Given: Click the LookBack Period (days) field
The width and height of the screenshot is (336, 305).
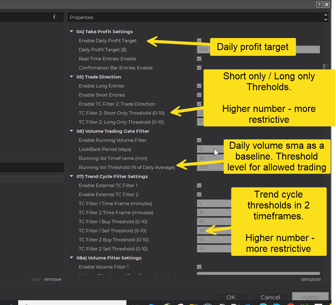Looking at the screenshot, I should [x=206, y=149].
